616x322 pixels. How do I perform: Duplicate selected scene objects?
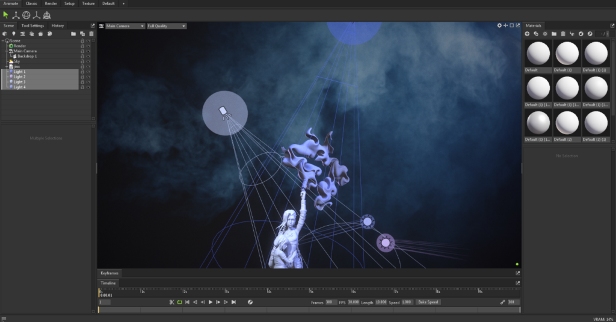(82, 34)
